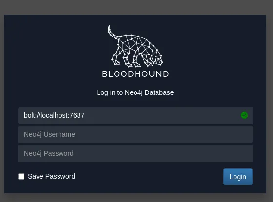Tick the Save Password checkbox

click(x=21, y=176)
